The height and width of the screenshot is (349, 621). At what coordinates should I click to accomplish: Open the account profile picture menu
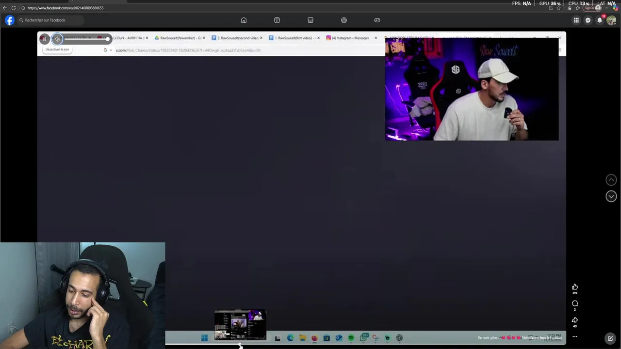tap(611, 20)
